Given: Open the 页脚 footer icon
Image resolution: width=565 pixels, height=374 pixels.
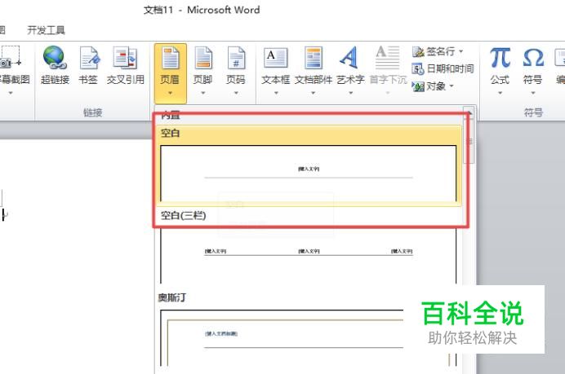Looking at the screenshot, I should (202, 58).
